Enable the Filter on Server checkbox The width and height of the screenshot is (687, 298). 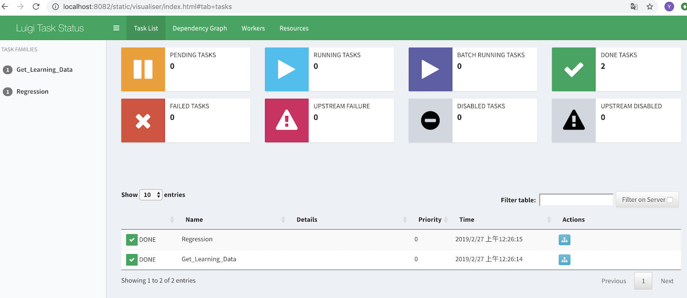click(669, 200)
